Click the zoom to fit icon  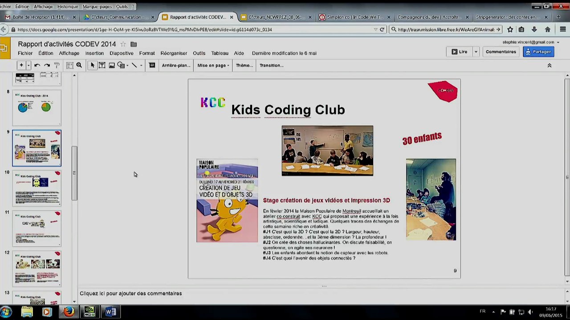tap(70, 65)
